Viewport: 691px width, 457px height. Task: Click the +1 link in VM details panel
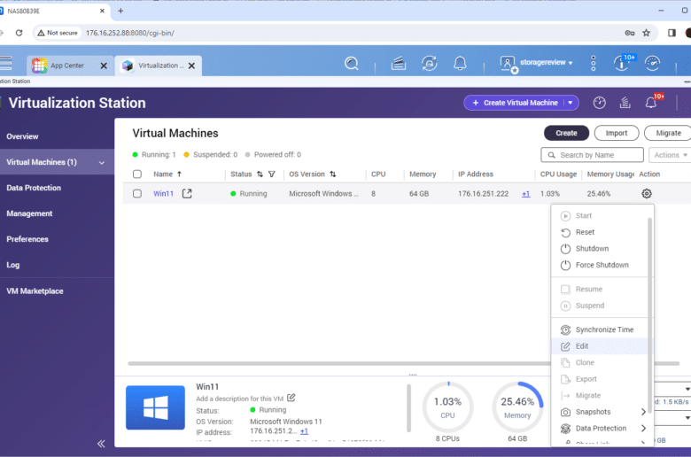tap(304, 431)
